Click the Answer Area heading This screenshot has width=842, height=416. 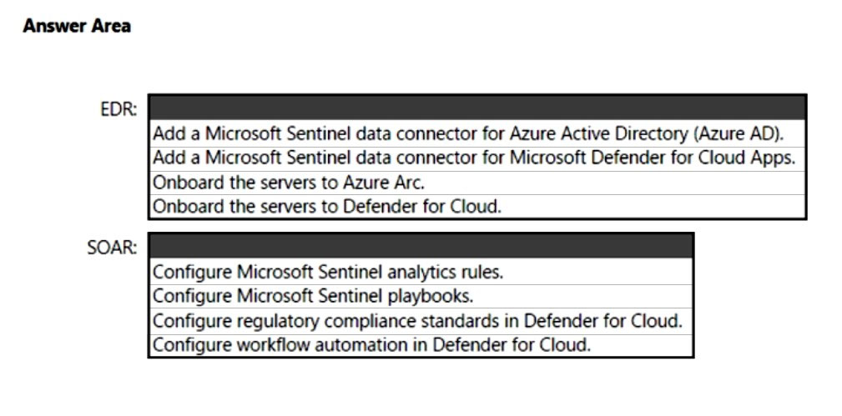click(77, 26)
